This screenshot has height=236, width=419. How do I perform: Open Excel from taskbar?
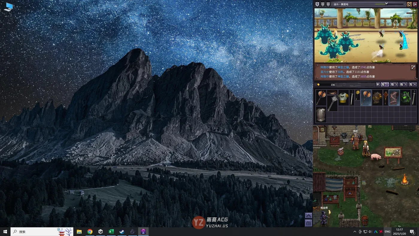click(x=111, y=232)
